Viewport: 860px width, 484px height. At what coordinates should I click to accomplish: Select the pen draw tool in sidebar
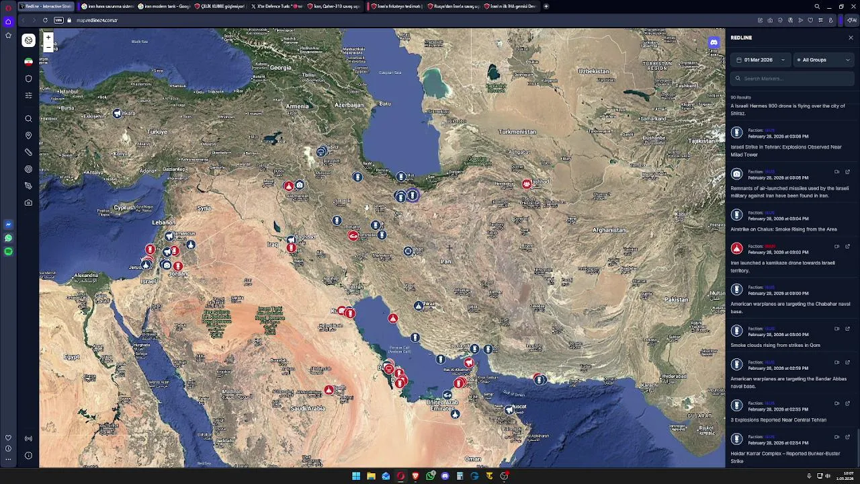point(28,186)
